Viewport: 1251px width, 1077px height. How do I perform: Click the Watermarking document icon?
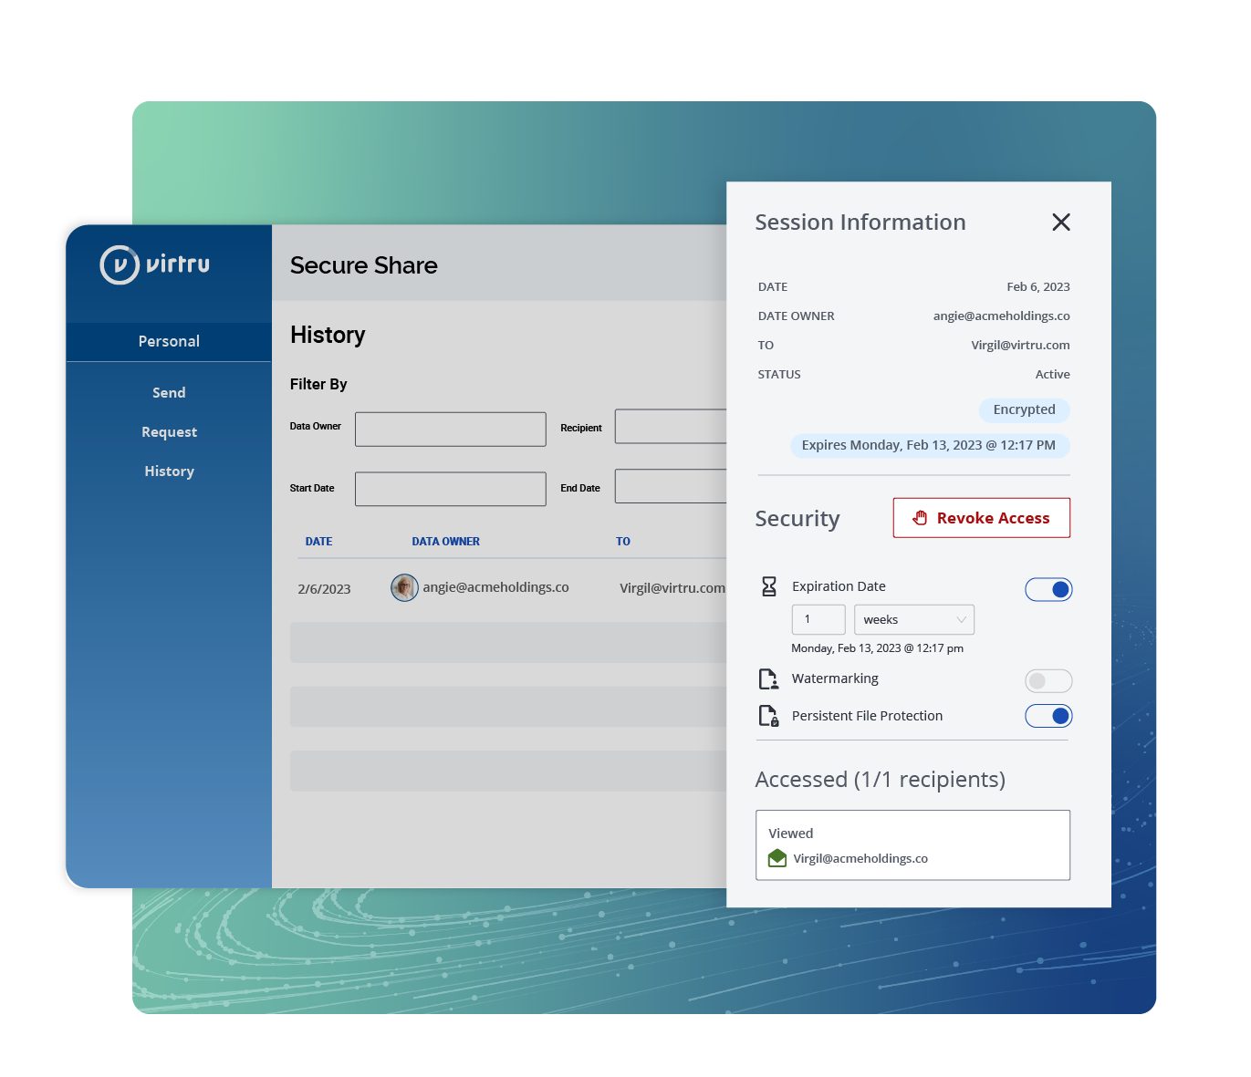click(768, 679)
